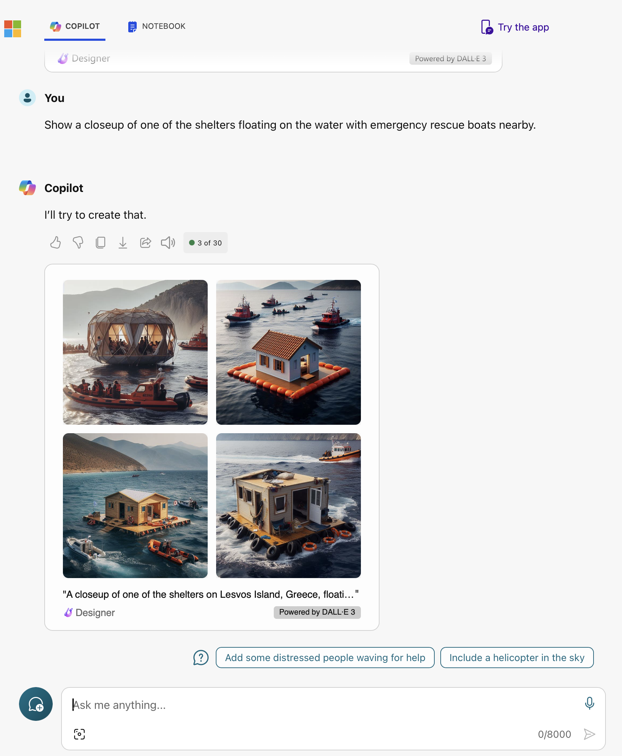
Task: Read the response aloud with speaker icon
Action: pyautogui.click(x=168, y=243)
